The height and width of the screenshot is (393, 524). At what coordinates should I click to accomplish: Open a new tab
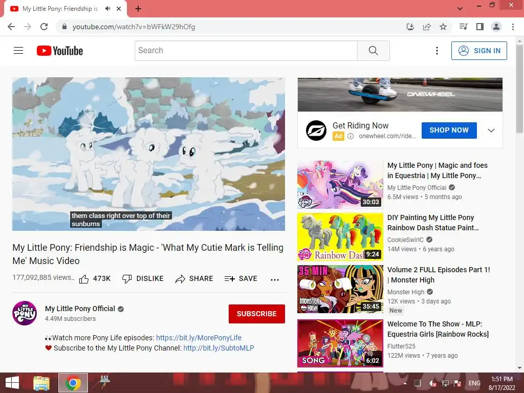pyautogui.click(x=138, y=9)
